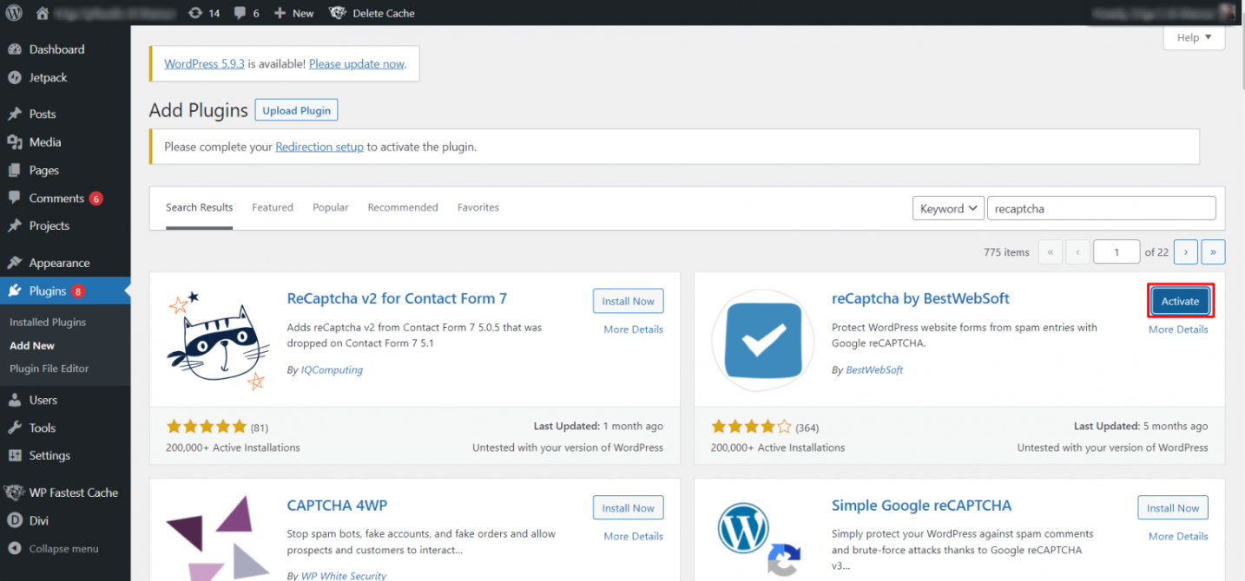The width and height of the screenshot is (1245, 581).
Task: Click the Delete Cache cheetah icon
Action: click(338, 13)
